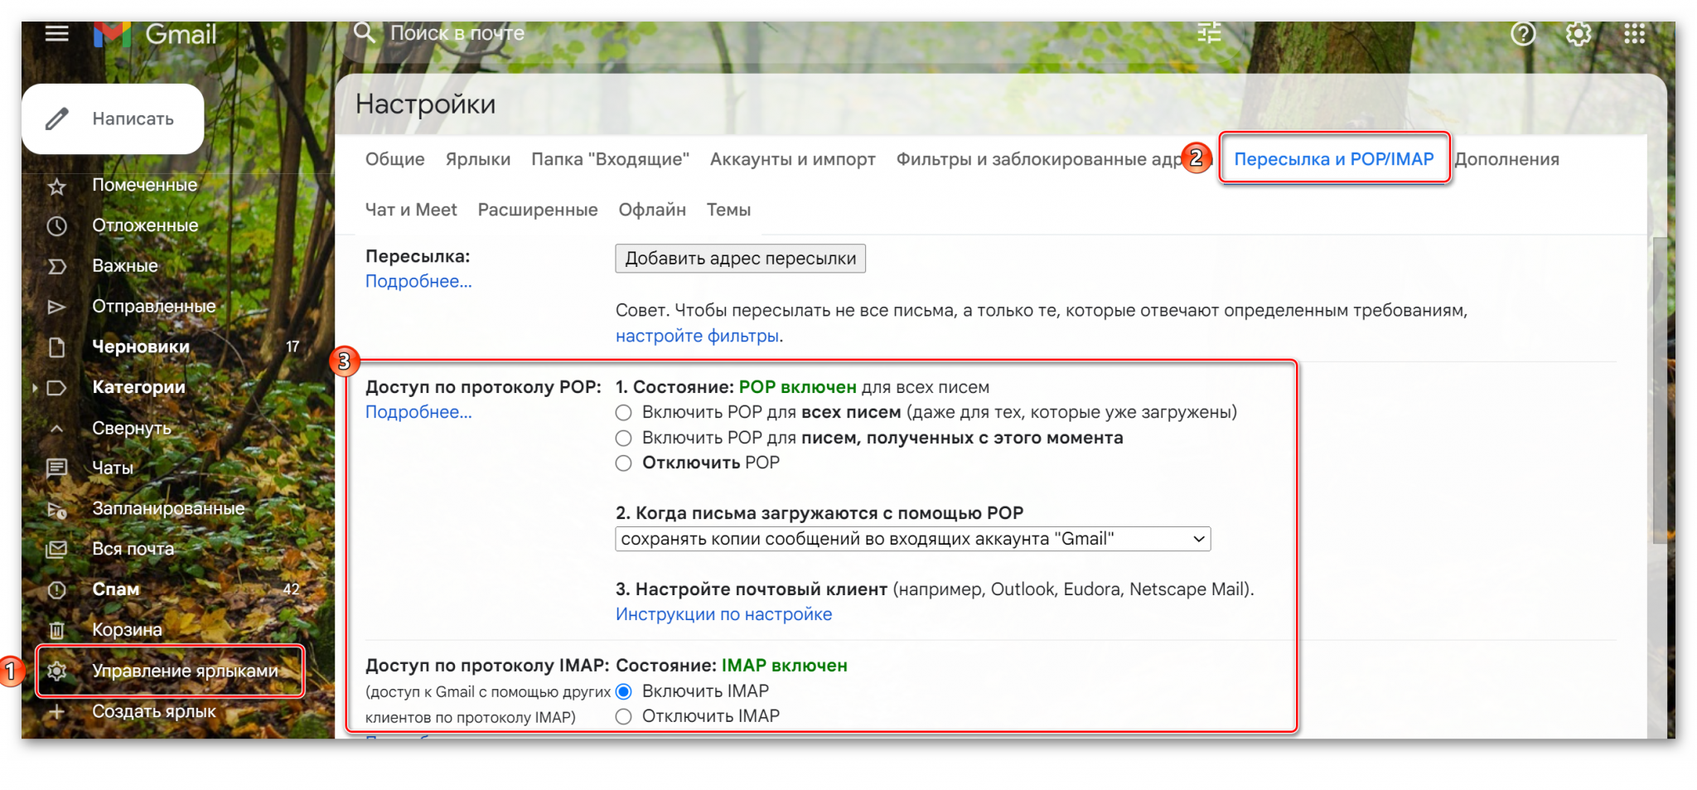Open the Аккаунты и импорт tab
Screen dimensions: 1697x790
pos(793,159)
